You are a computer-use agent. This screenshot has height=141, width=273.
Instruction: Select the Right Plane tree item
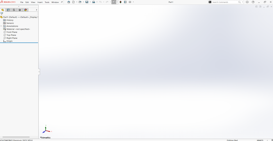[10, 38]
